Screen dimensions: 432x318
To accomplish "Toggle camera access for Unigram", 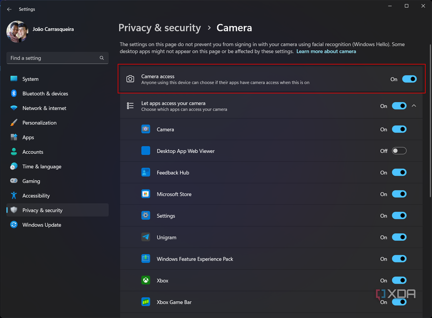I will (399, 237).
